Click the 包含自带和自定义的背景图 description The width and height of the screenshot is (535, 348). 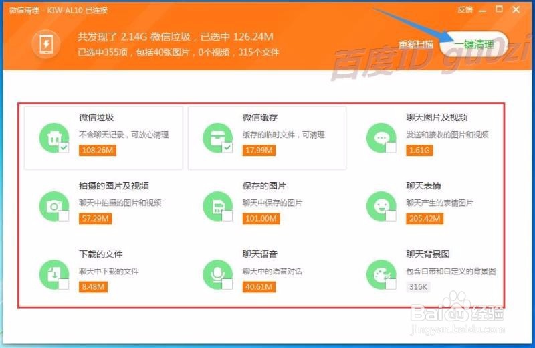tap(451, 272)
